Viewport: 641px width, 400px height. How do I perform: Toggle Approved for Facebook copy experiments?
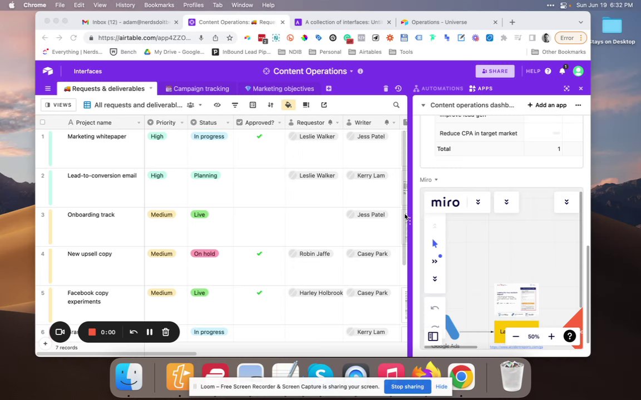(x=259, y=293)
